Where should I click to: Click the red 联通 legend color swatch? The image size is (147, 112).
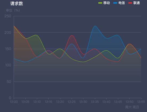pyautogui.click(x=130, y=3)
